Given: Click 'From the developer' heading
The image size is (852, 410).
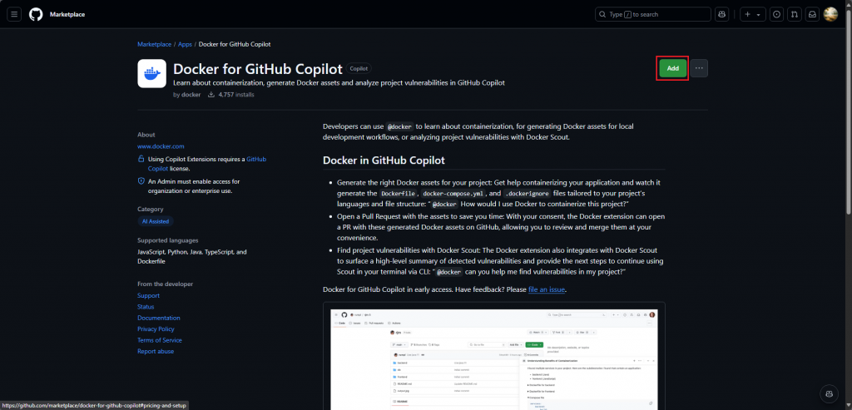Looking at the screenshot, I should point(166,284).
